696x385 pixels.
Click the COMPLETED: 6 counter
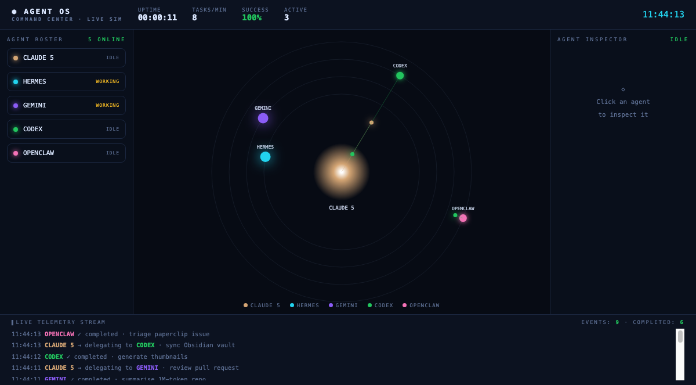[x=658, y=322]
